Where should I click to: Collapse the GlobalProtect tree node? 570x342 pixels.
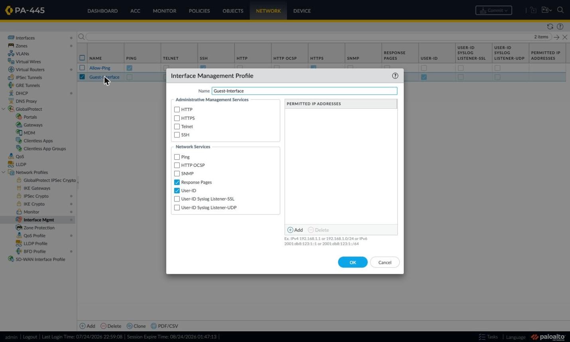[4, 109]
